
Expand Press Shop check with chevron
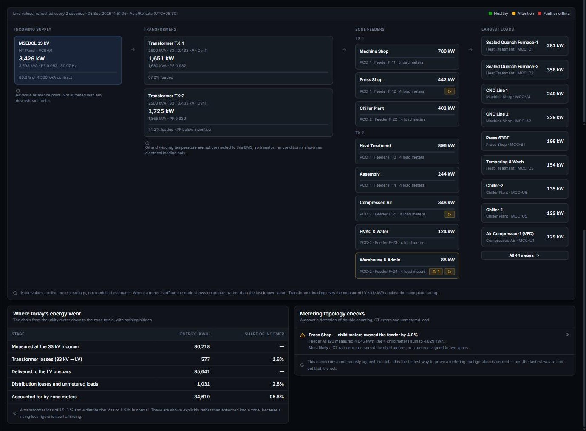pos(567,335)
